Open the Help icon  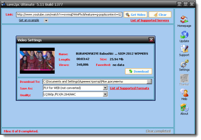point(184,93)
